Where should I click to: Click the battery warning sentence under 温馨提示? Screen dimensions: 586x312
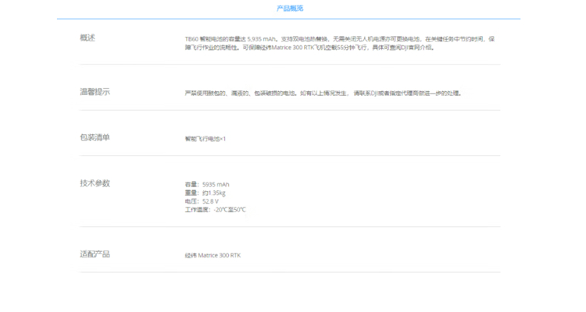coord(323,94)
